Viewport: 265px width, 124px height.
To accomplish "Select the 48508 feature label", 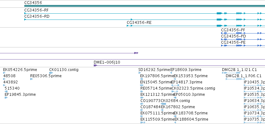I will [x=9, y=76].
